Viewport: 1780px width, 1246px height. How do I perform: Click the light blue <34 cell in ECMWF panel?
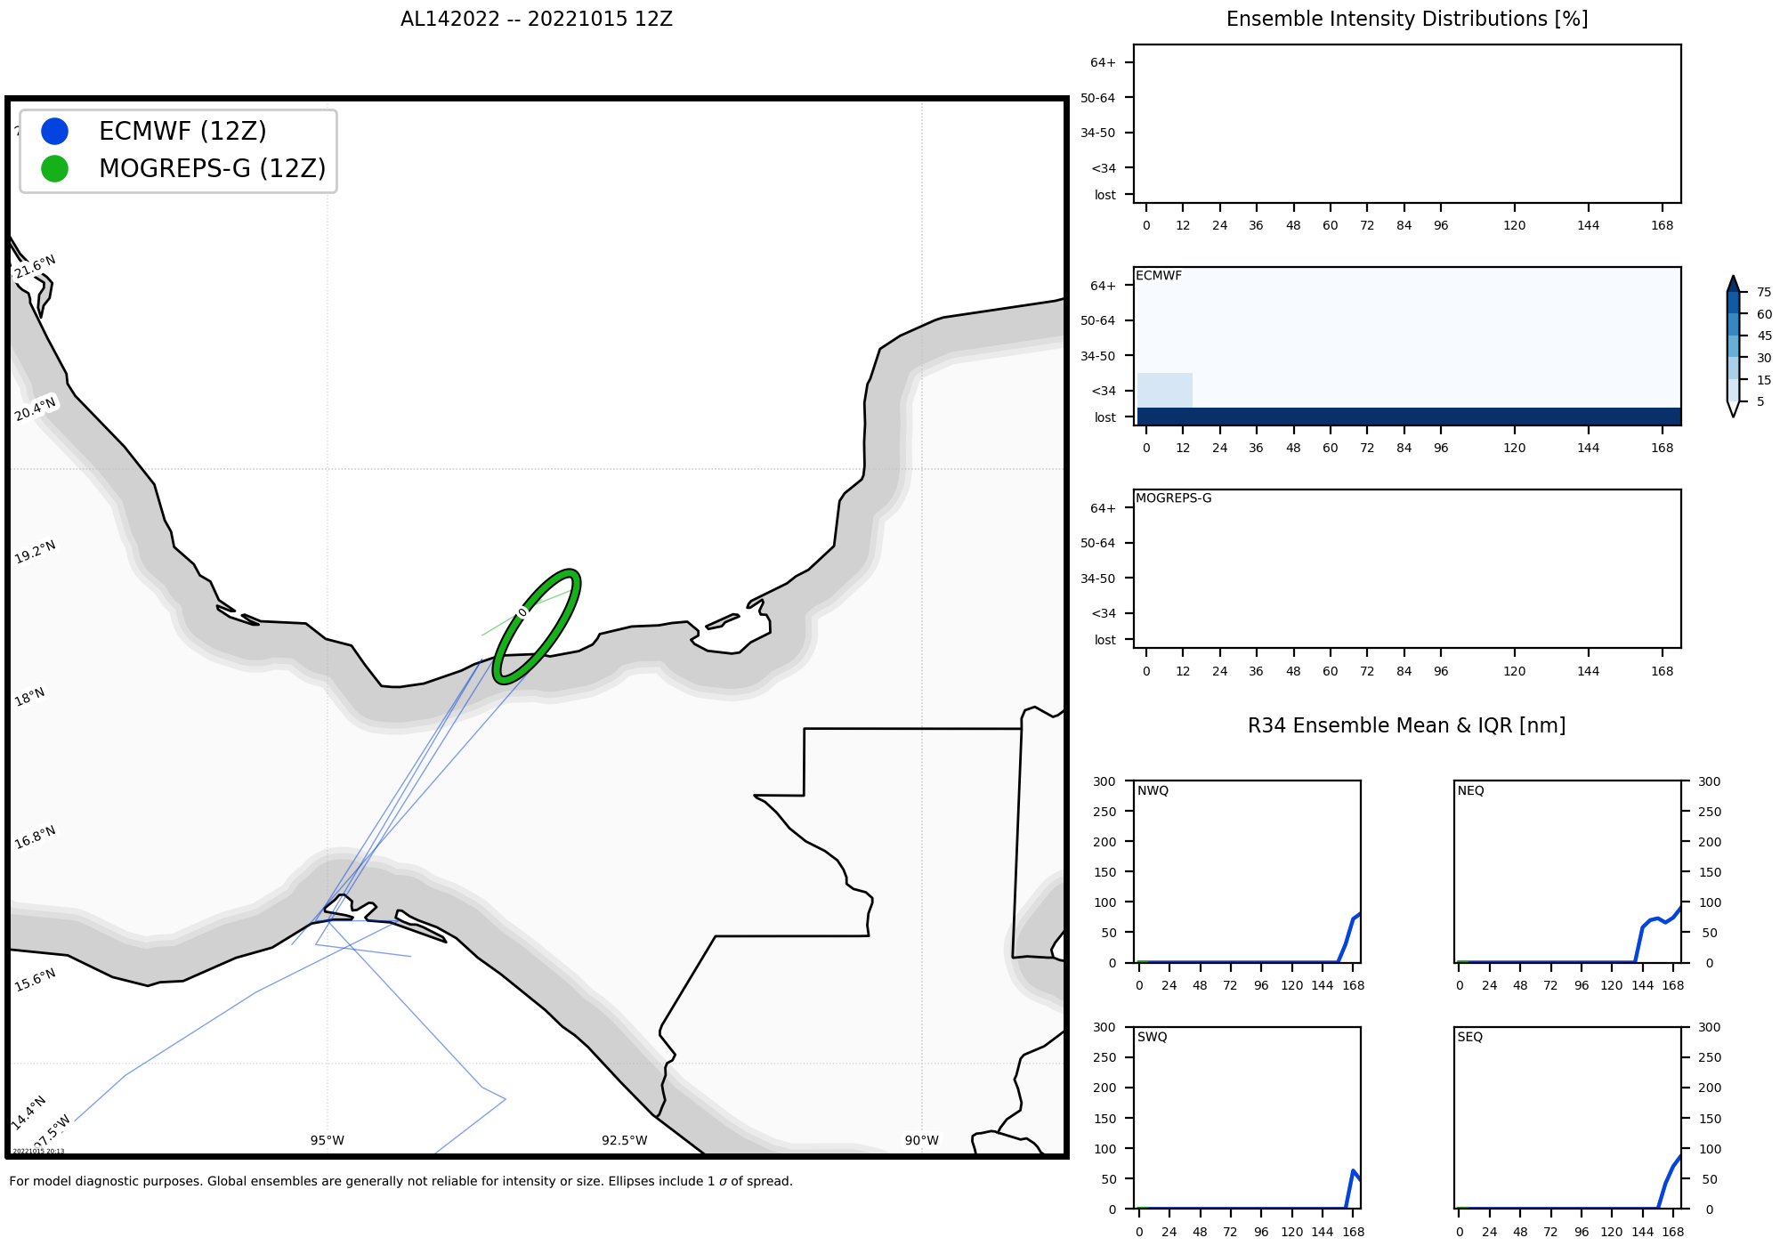[x=1164, y=390]
